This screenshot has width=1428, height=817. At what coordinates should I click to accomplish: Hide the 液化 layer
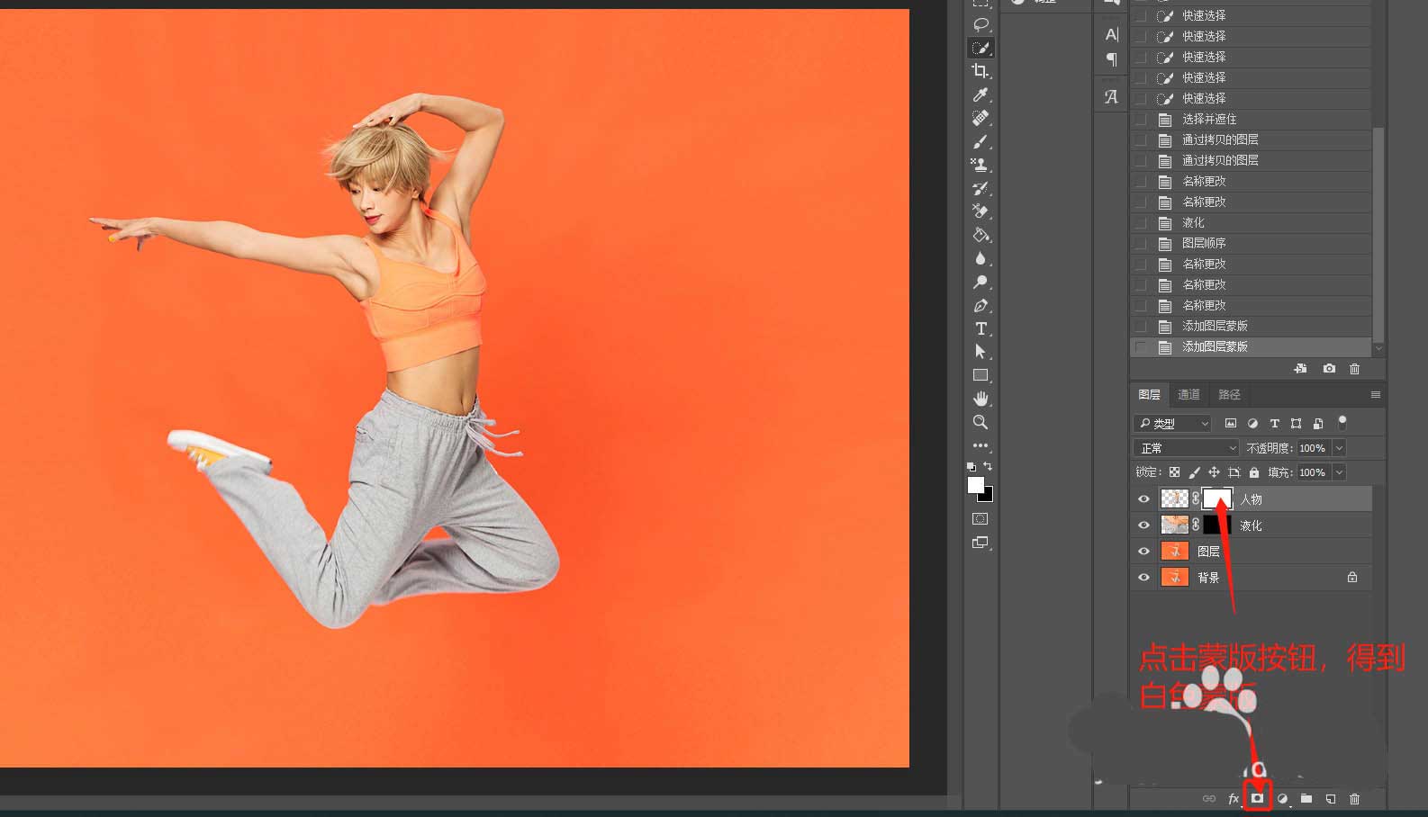[x=1143, y=525]
